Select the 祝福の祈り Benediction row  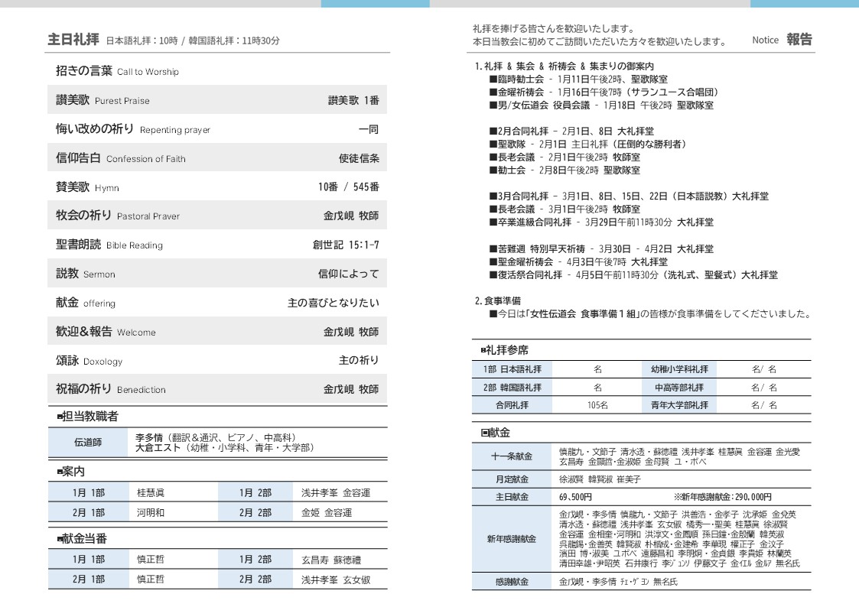(217, 389)
